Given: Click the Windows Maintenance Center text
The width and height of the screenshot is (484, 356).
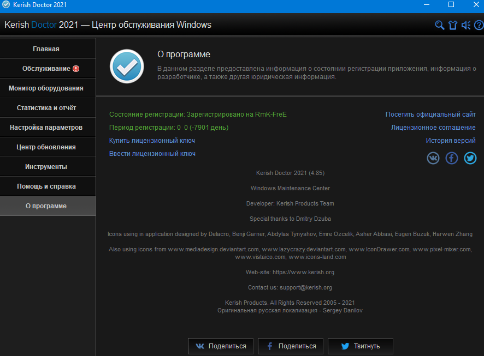Looking at the screenshot, I should coord(290,188).
